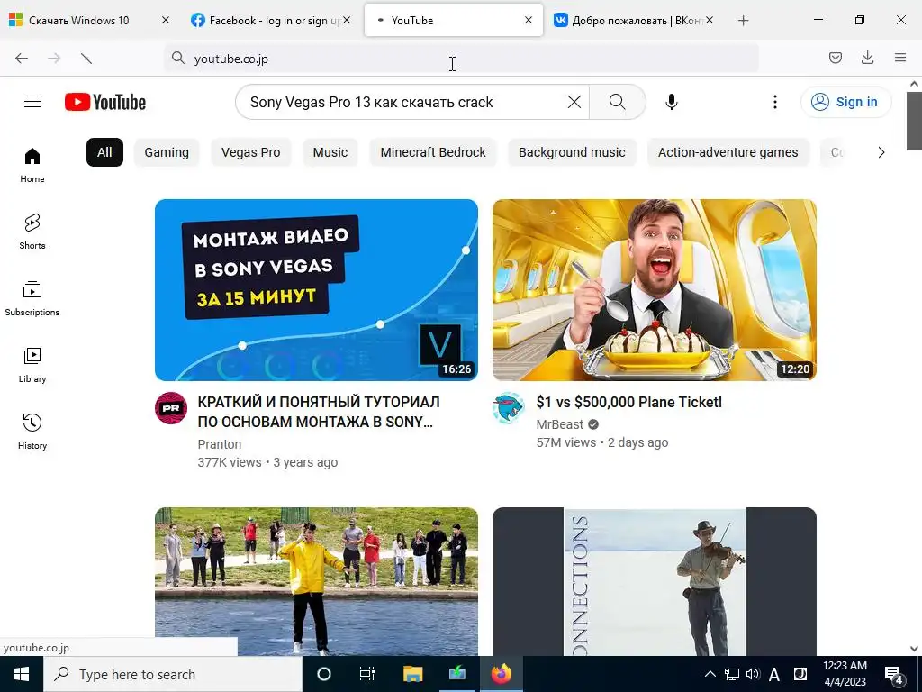Click the Sign in button
This screenshot has height=692, width=922.
point(845,102)
